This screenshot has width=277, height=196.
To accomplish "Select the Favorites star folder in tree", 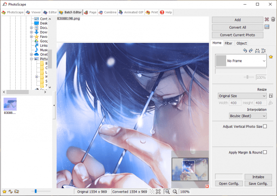I will click(36, 36).
